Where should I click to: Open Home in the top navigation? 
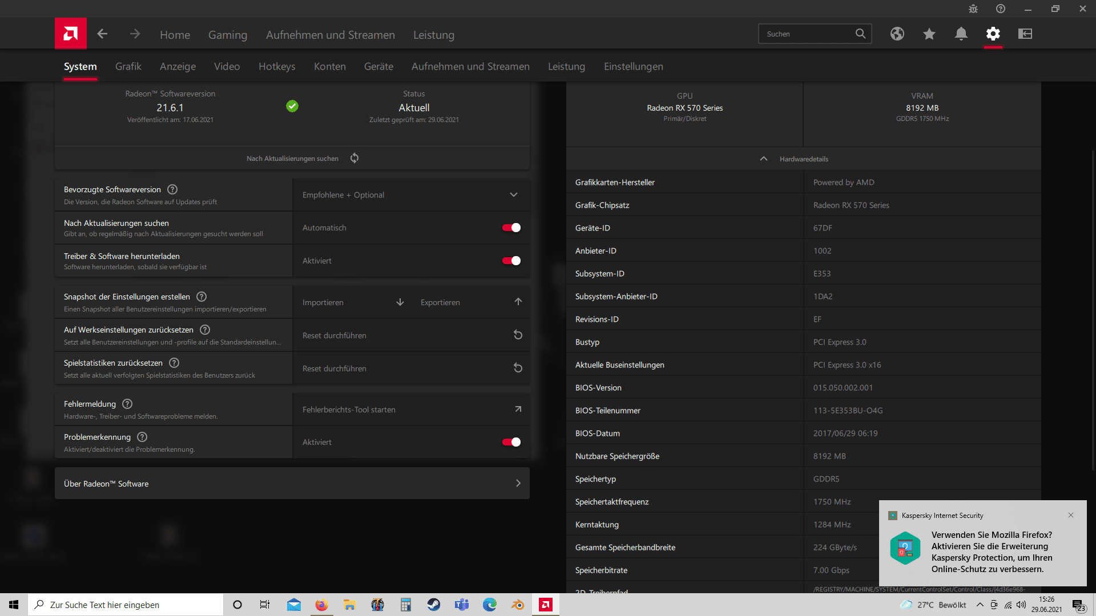(175, 35)
